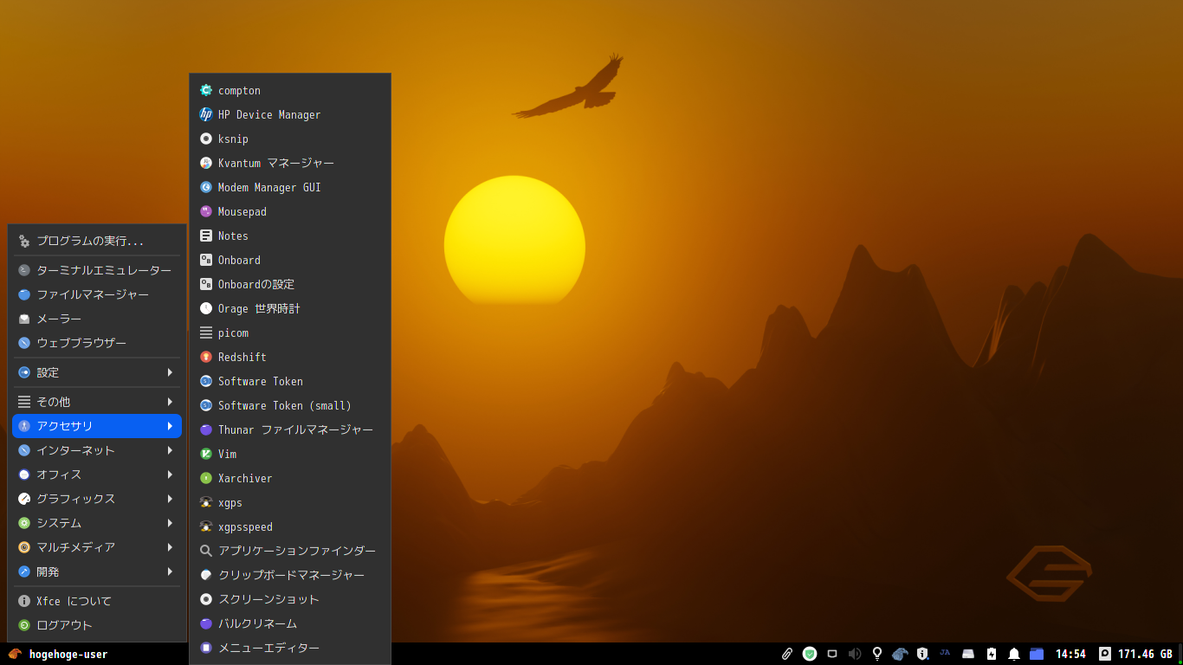The height and width of the screenshot is (665, 1183).
Task: Open the Mousepad text editor
Action: point(290,211)
